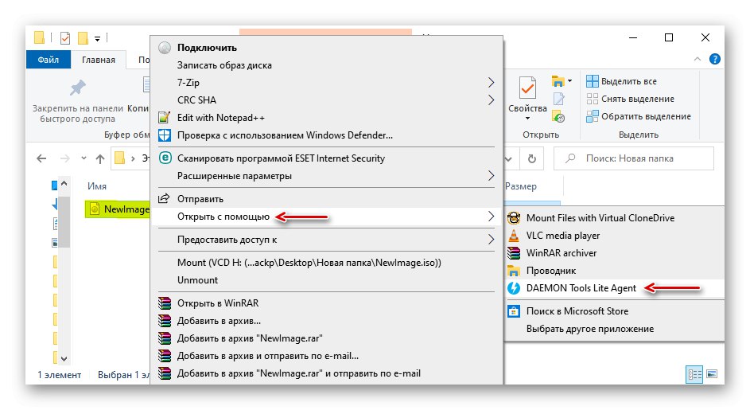
Task: Switch to details view icon in status bar
Action: [694, 374]
